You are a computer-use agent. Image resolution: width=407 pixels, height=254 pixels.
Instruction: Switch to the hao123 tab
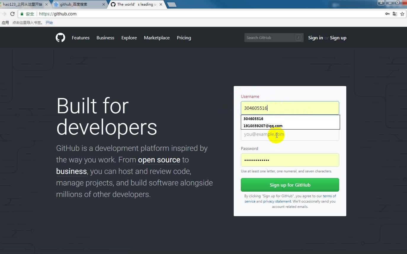[x=23, y=4]
